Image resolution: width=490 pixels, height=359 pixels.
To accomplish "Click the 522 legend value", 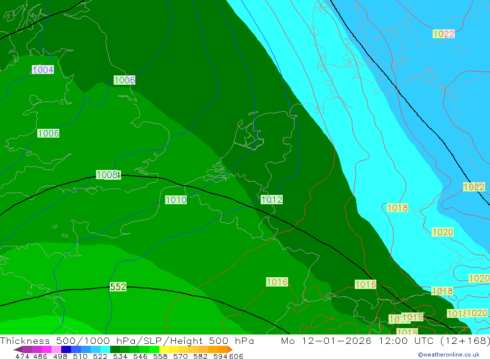I will (x=100, y=357).
